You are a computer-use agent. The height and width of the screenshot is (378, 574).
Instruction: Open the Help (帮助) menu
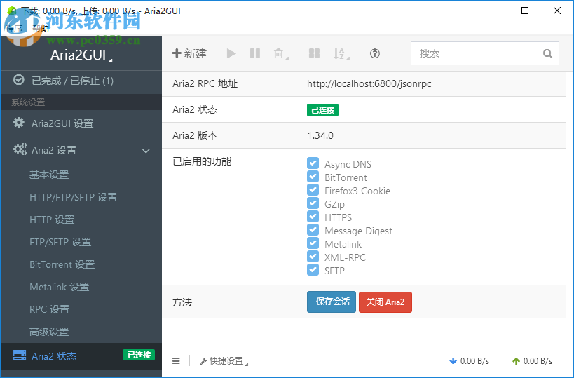point(41,29)
